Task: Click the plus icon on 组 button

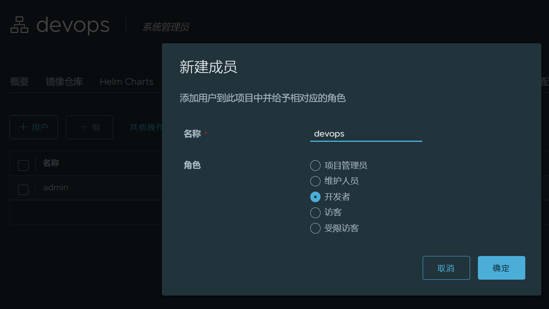Action: pos(83,127)
